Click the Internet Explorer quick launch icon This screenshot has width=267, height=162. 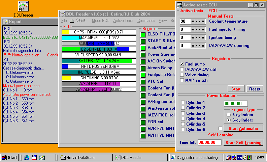[x=26, y=157]
